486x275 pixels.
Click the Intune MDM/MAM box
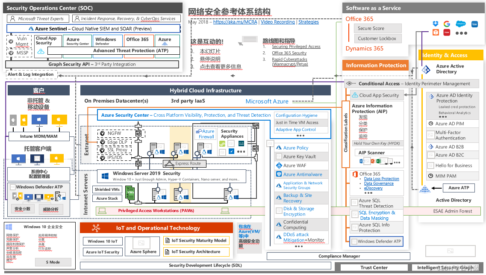39,136
